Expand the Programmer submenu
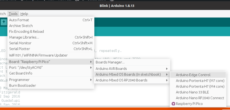230x110 pixels. pos(51,80)
